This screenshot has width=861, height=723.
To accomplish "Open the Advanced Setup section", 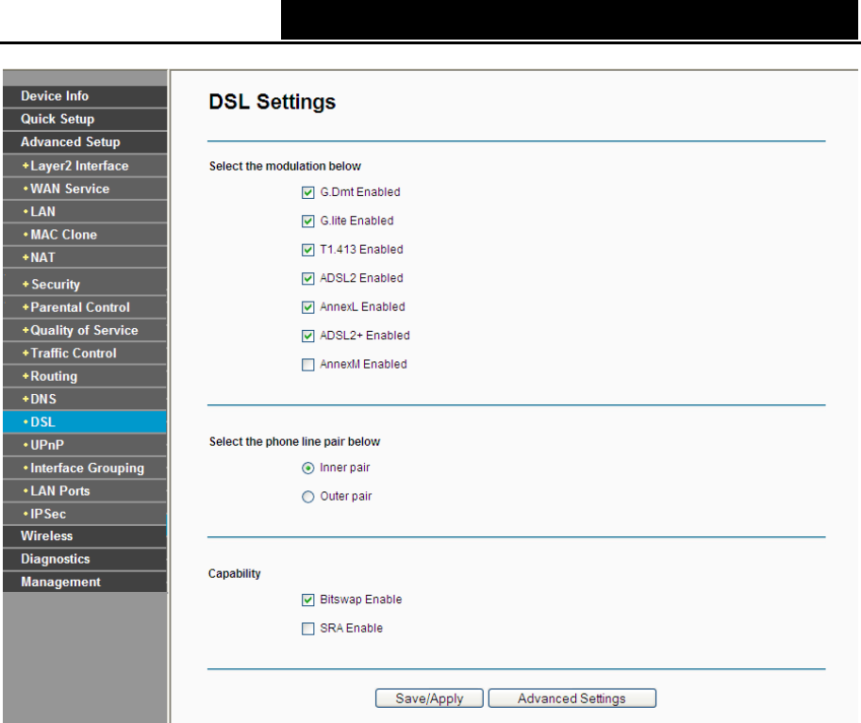I will [x=85, y=142].
